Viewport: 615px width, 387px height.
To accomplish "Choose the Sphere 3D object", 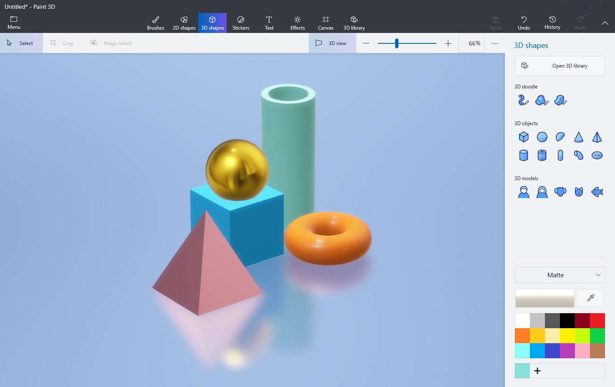I will point(542,137).
